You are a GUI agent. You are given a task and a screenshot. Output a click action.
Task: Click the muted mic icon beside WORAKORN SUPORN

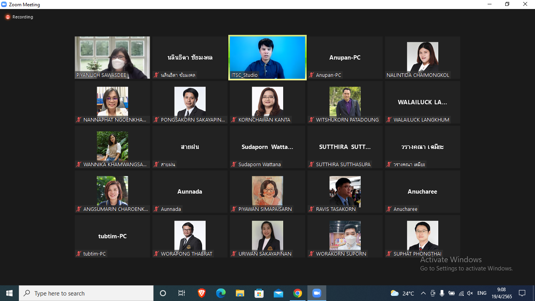pyautogui.click(x=312, y=254)
